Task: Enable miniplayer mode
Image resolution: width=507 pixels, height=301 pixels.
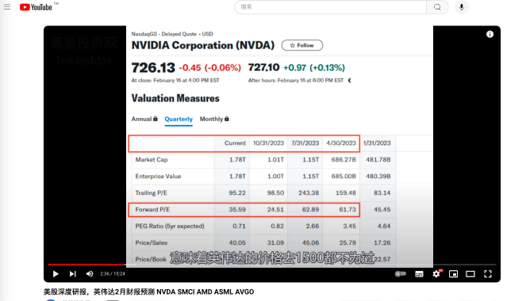Action: [x=453, y=274]
